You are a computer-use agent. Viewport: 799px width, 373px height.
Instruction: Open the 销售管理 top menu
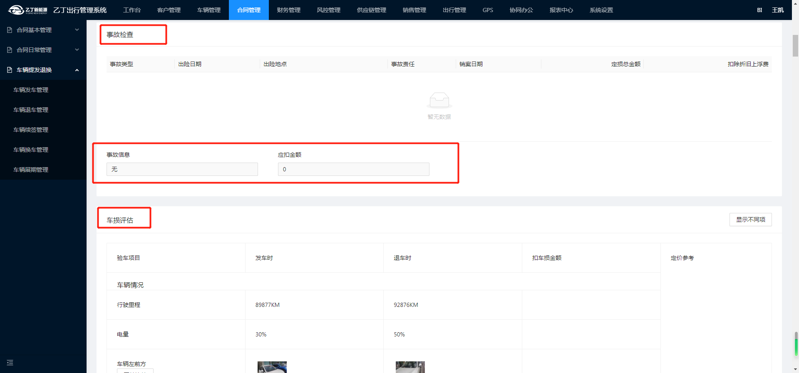(414, 10)
